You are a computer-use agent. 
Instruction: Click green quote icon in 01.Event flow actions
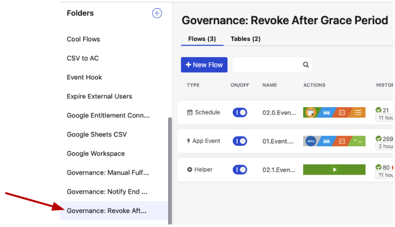357,141
